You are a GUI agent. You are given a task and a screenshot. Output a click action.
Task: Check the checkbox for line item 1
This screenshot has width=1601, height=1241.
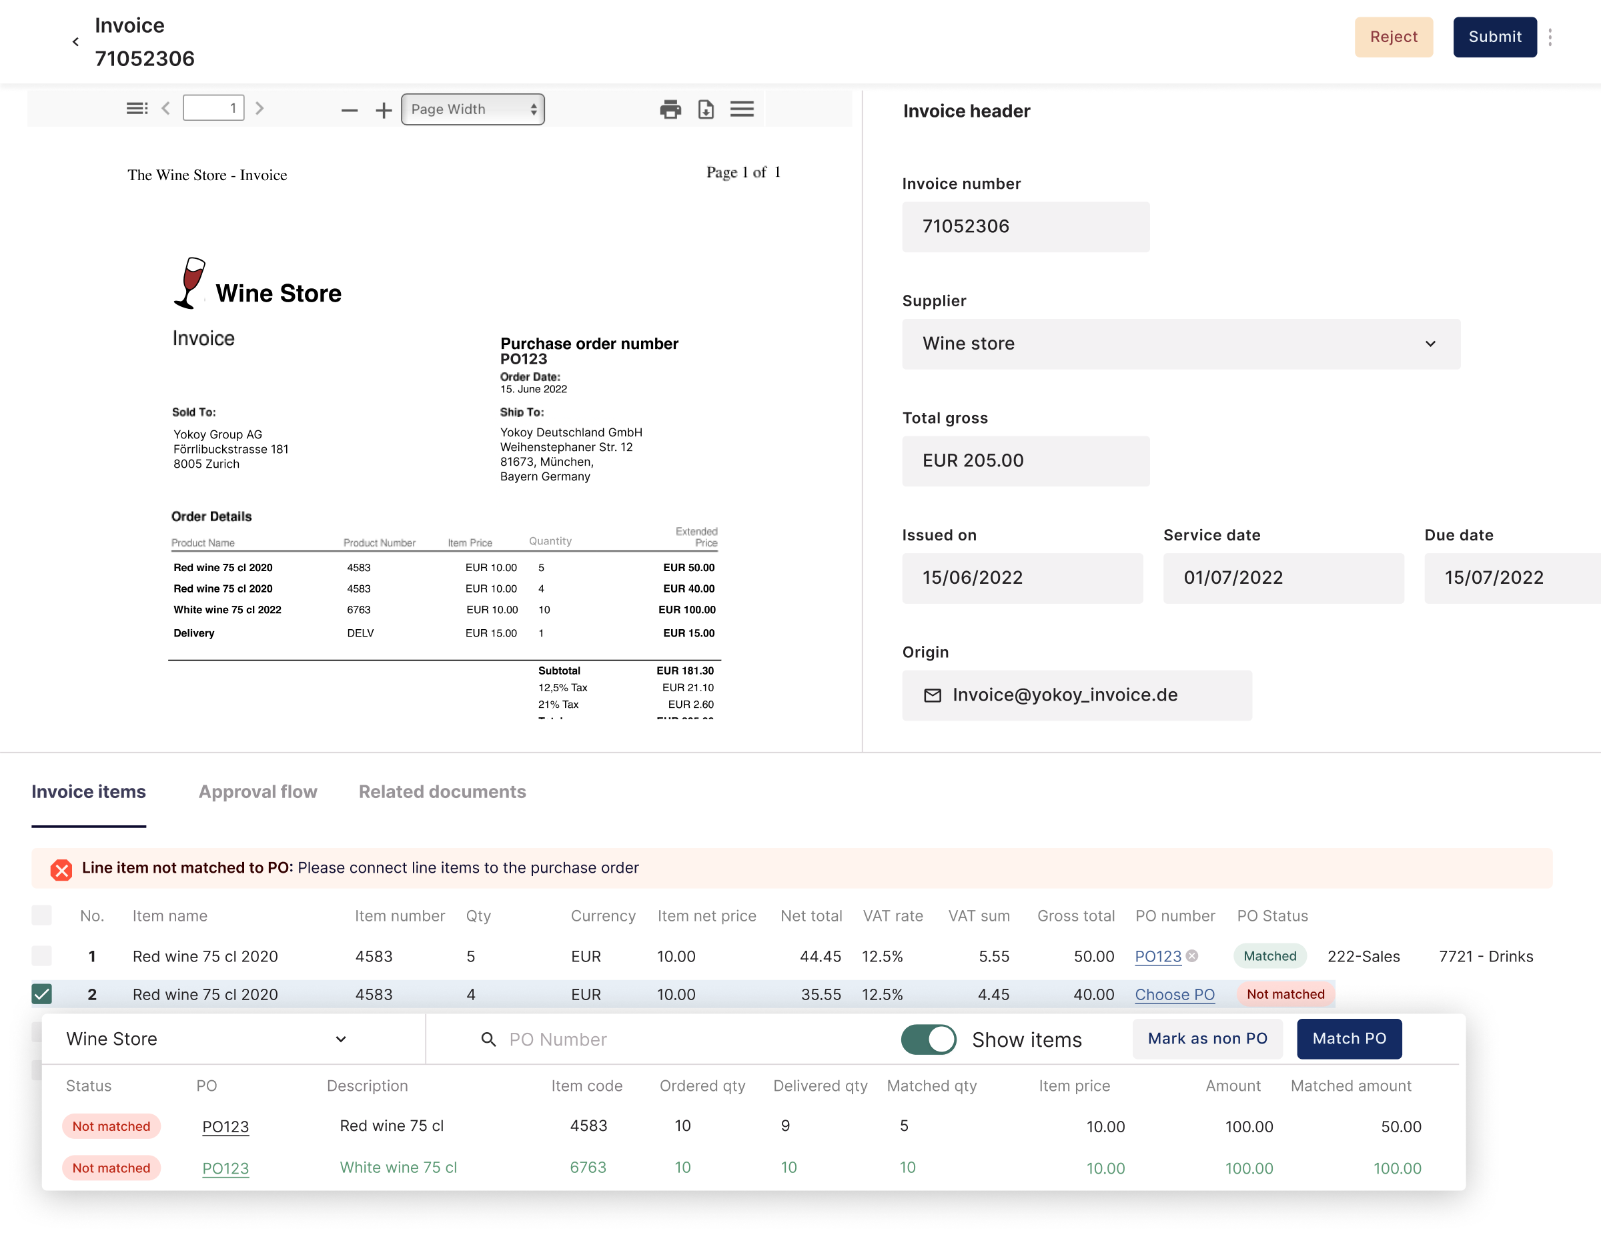coord(42,956)
